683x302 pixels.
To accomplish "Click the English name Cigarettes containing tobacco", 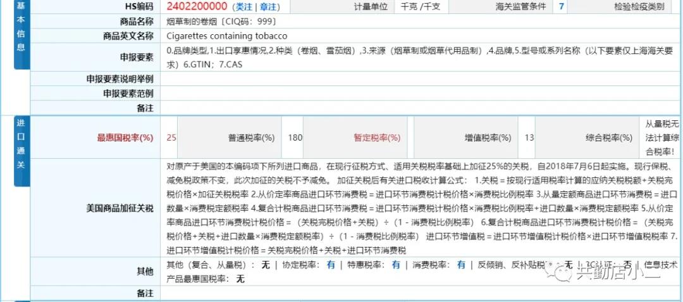I will tap(226, 36).
